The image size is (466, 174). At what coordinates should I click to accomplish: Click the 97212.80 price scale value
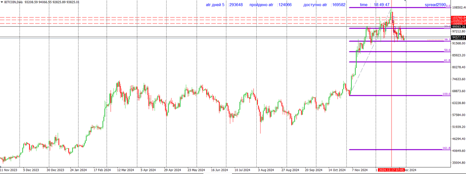tap(459, 31)
